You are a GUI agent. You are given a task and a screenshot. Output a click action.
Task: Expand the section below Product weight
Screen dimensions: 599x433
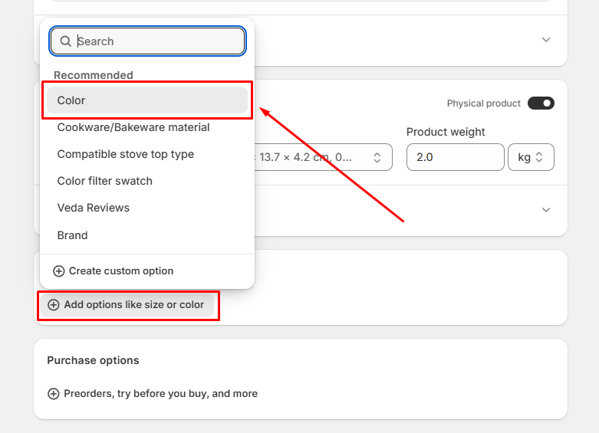pyautogui.click(x=545, y=209)
